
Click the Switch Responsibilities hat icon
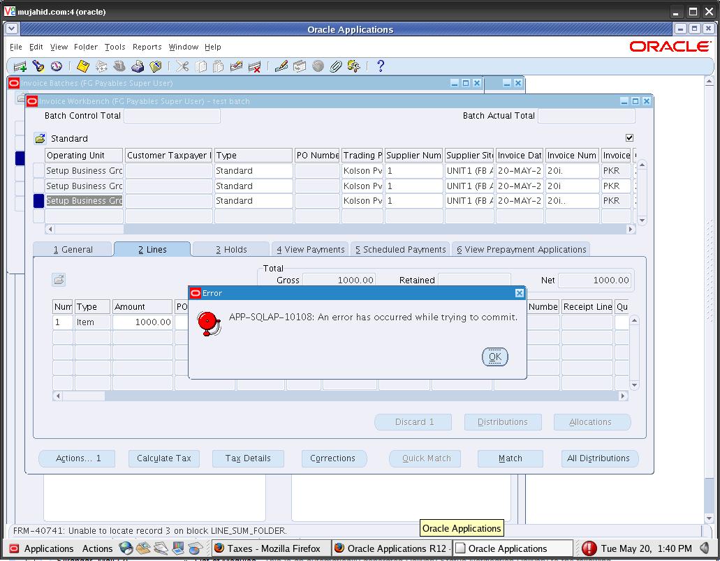pyautogui.click(x=119, y=66)
